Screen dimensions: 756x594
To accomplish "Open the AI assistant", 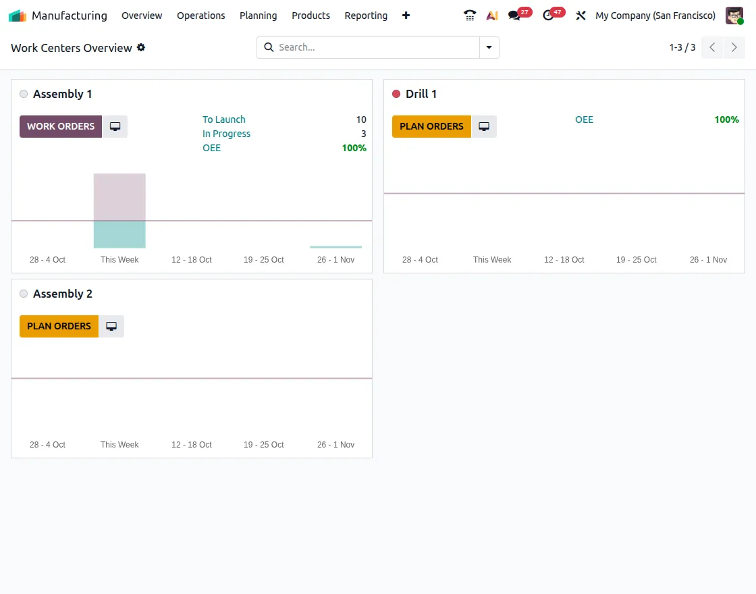I will [x=491, y=15].
